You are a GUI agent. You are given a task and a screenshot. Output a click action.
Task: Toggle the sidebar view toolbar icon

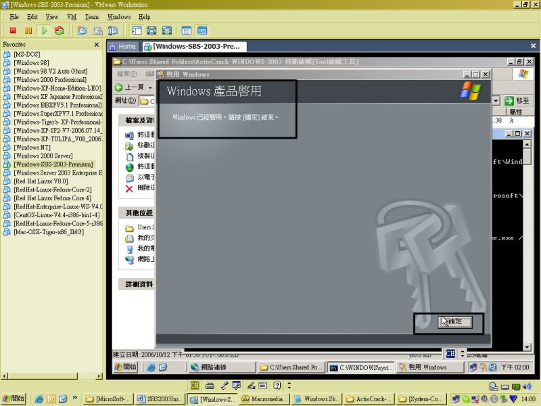point(137,30)
